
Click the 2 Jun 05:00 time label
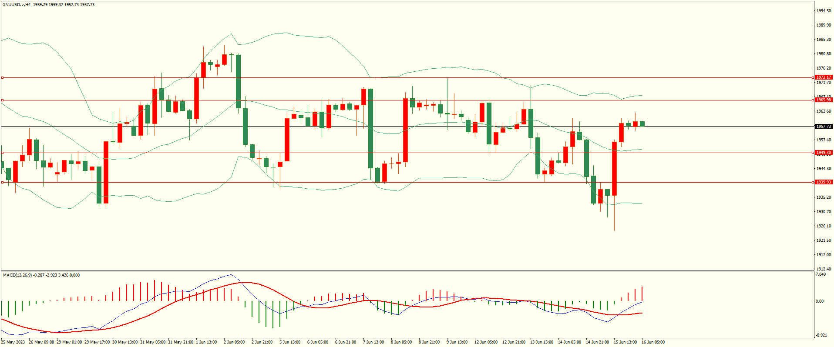click(x=234, y=342)
